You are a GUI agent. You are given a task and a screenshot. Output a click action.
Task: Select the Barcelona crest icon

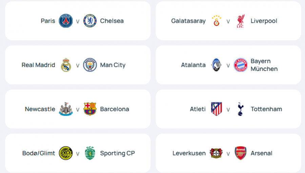click(90, 109)
